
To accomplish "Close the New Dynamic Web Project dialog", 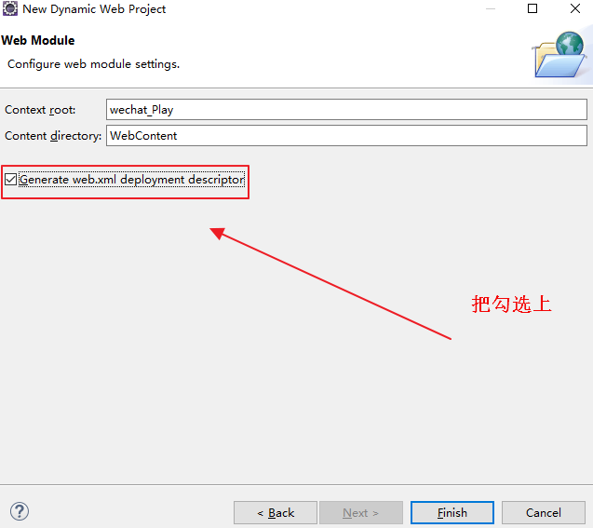I will coord(575,8).
